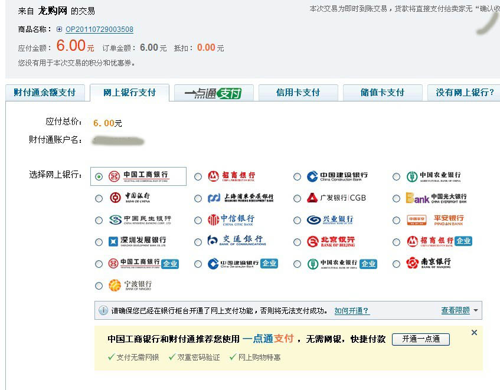Viewport: 500px width, 390px height.
Task: Switch to 财付通余额支付 tab
Action: pos(45,93)
